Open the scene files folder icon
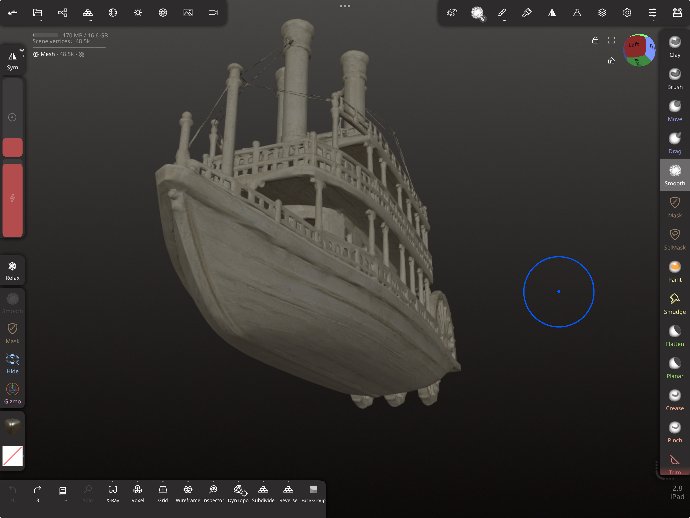 pyautogui.click(x=38, y=13)
